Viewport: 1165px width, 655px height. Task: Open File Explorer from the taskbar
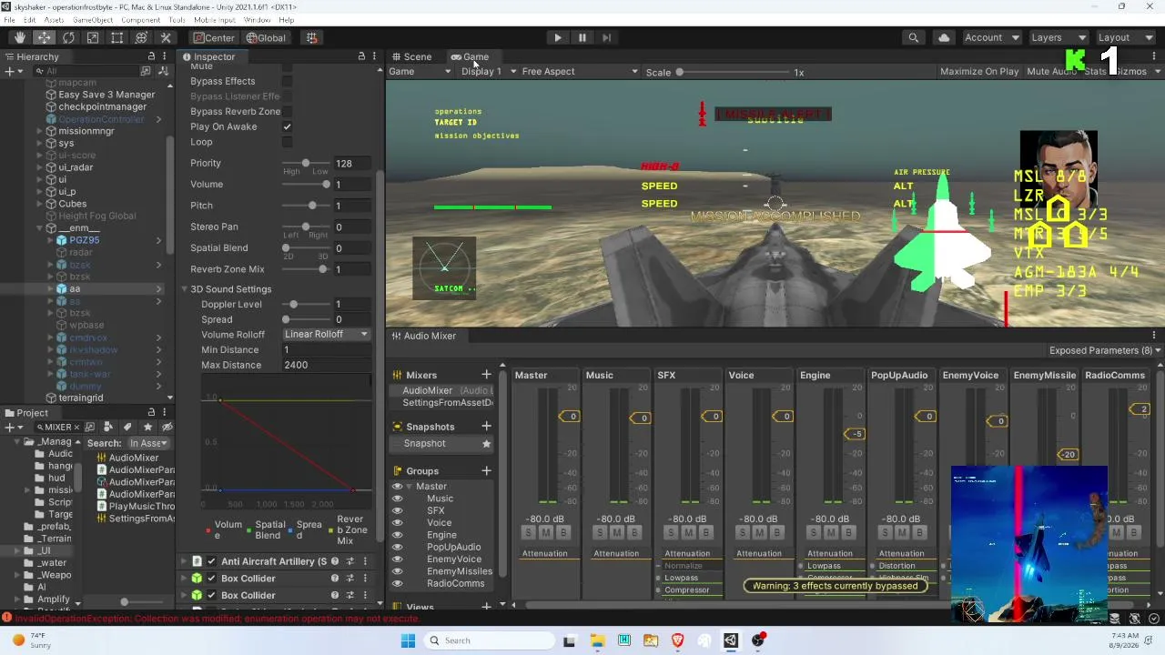(x=597, y=640)
